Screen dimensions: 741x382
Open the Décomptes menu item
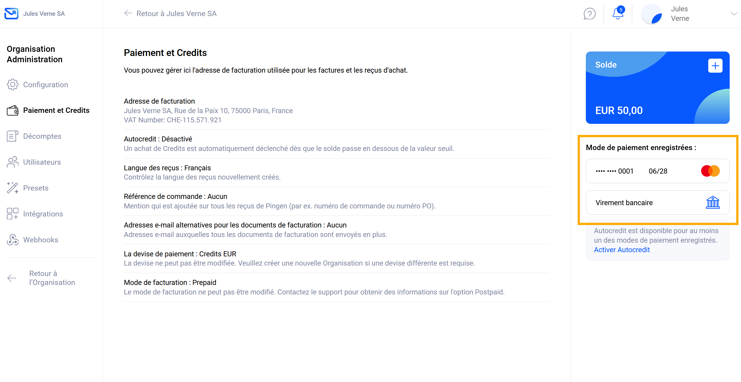[x=42, y=136]
